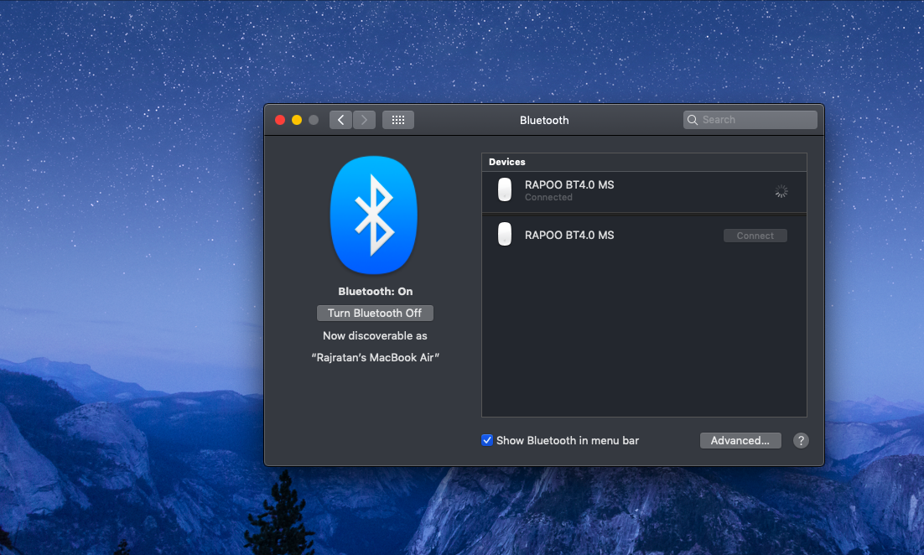Click the spinning progress indicator
Image resolution: width=924 pixels, height=555 pixels.
(781, 191)
